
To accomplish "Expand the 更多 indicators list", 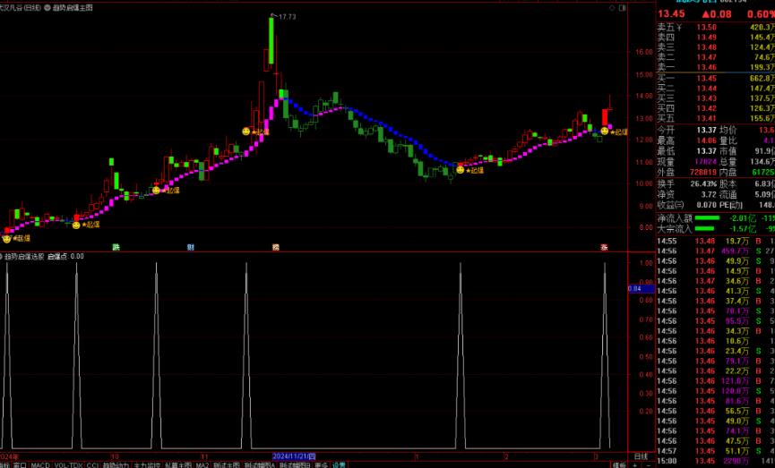I will pos(322,465).
